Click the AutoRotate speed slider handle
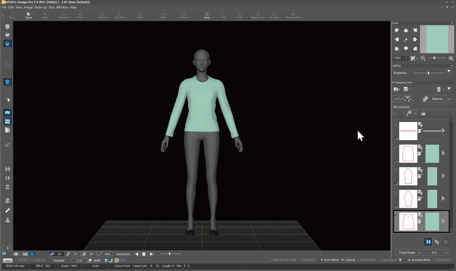Image resolution: width=456 pixels, height=271 pixels. (169, 254)
